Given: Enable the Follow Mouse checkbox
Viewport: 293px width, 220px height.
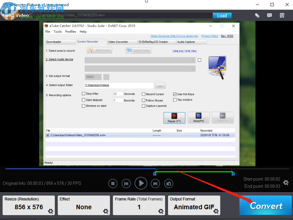Looking at the screenshot, I should point(144,100).
